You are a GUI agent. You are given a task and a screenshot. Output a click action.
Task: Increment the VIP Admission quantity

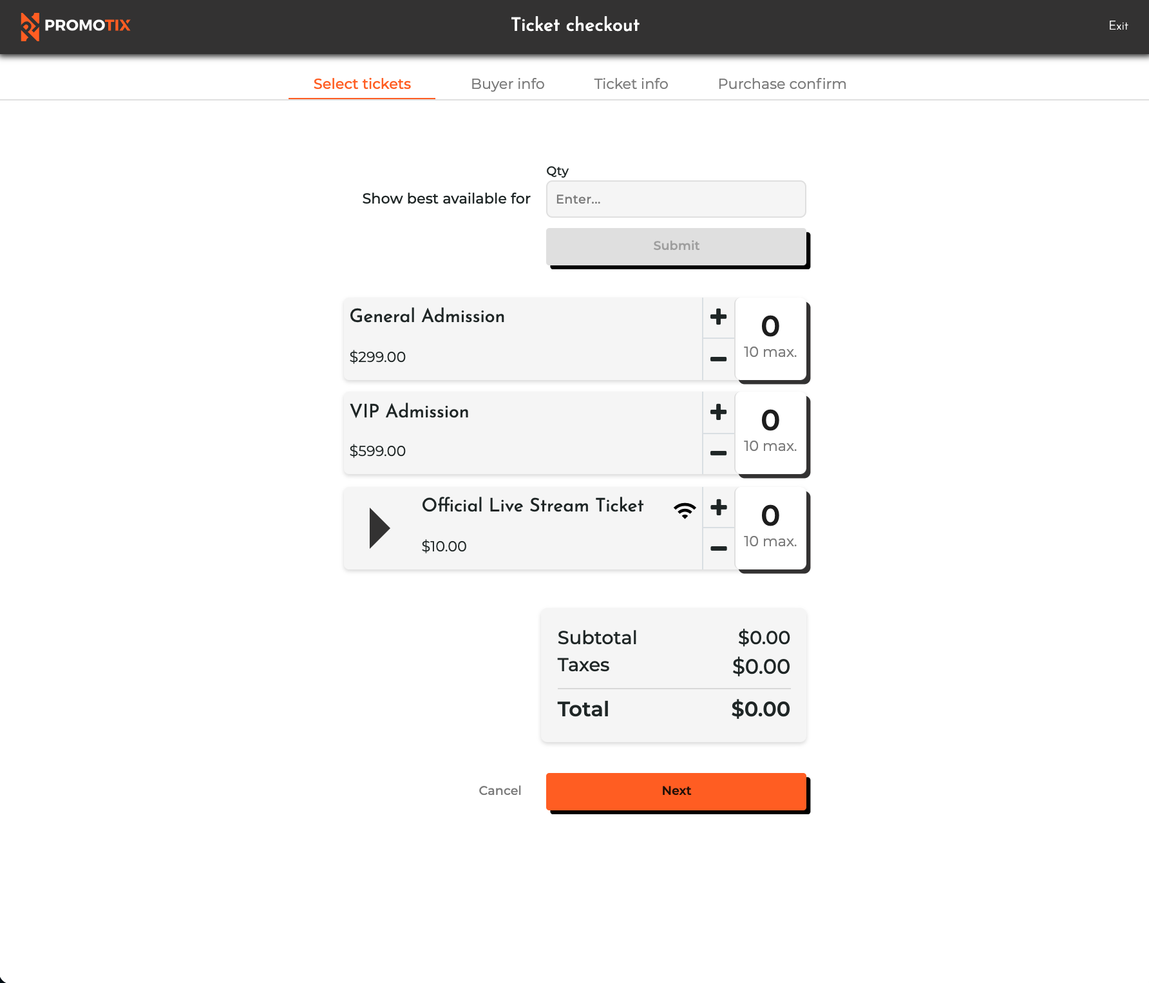717,412
